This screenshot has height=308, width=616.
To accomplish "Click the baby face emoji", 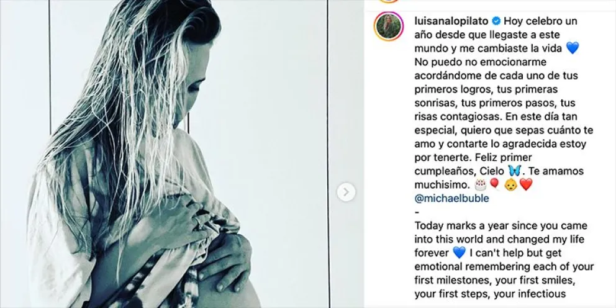I will click(x=511, y=184).
